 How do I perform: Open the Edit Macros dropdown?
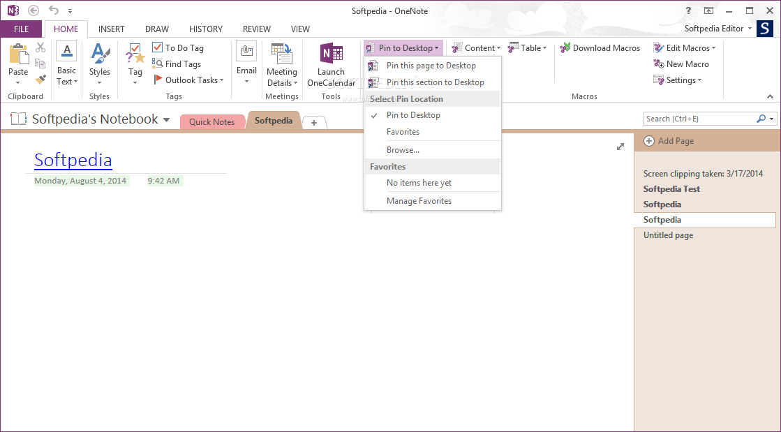[x=685, y=48]
